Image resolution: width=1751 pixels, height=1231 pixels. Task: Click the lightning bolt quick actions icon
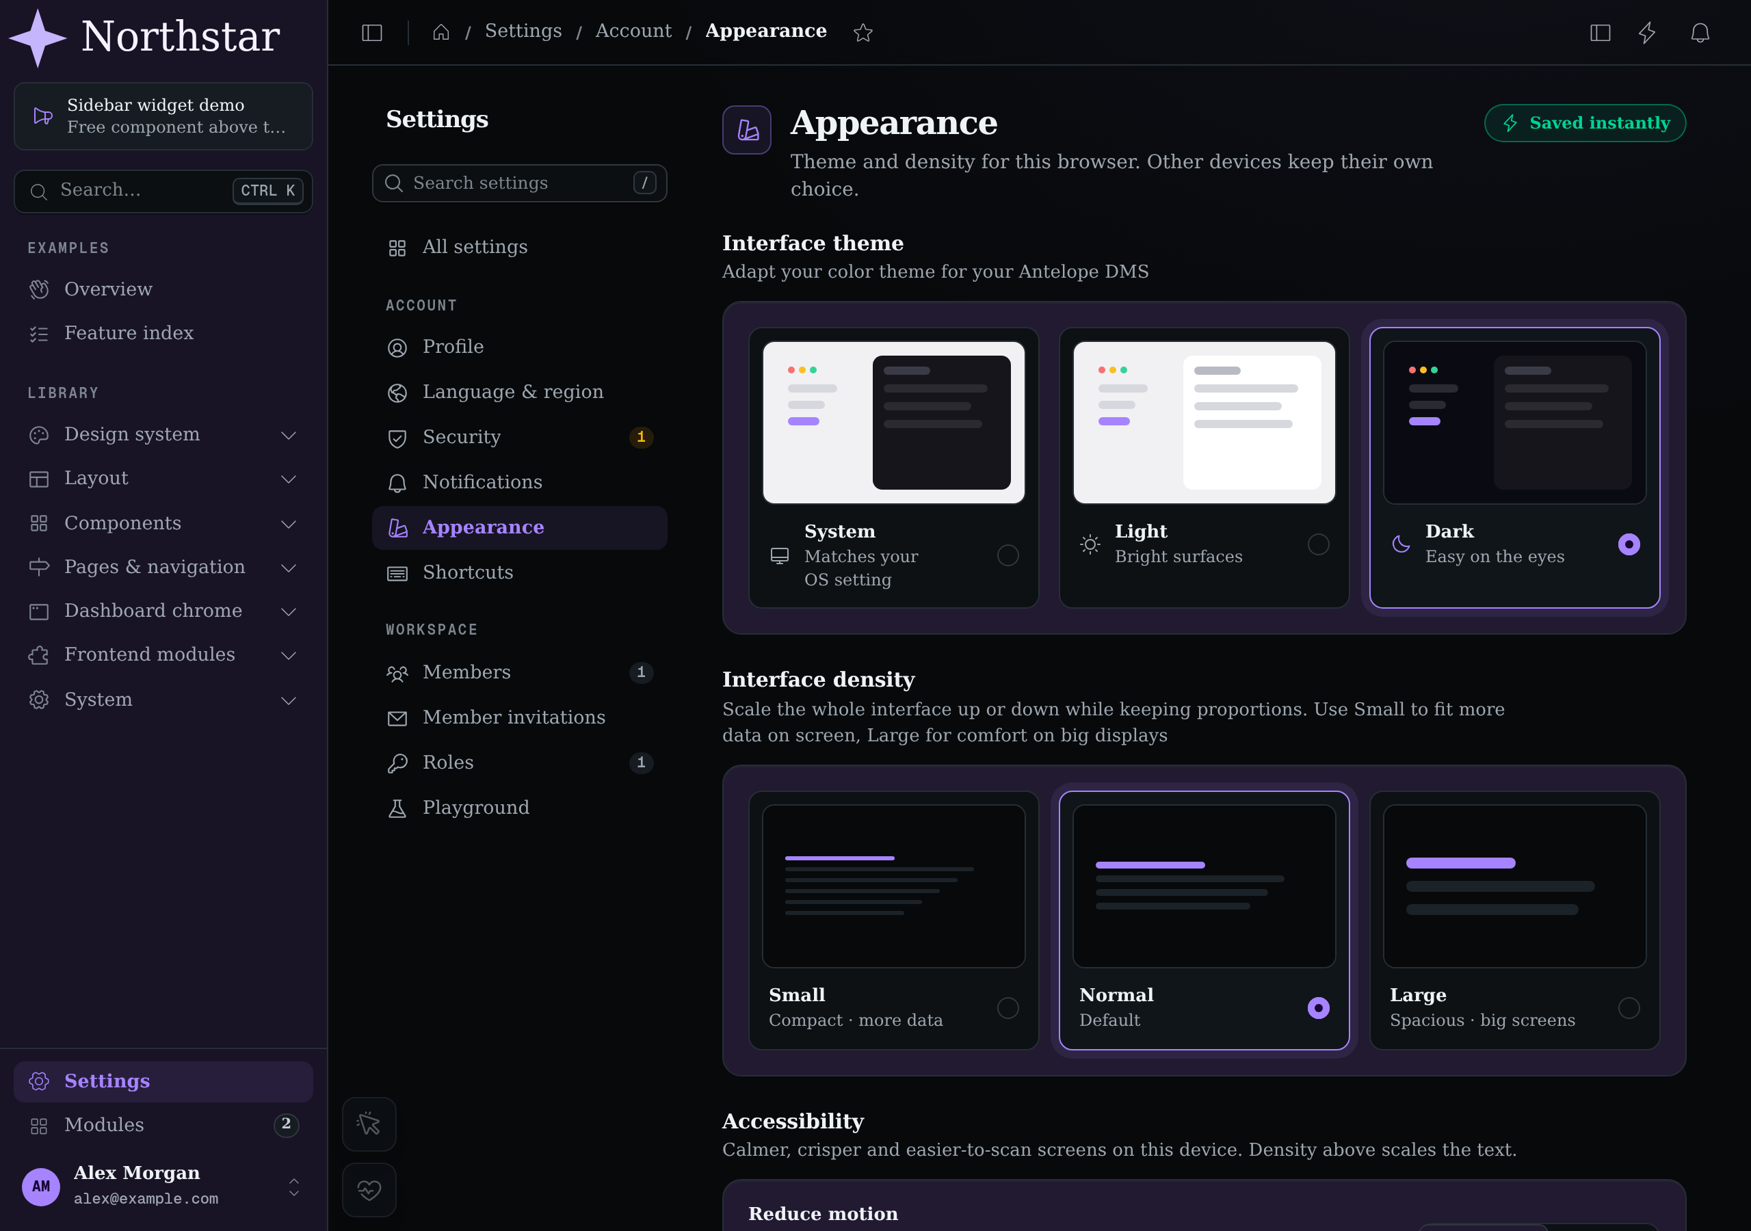(1647, 32)
